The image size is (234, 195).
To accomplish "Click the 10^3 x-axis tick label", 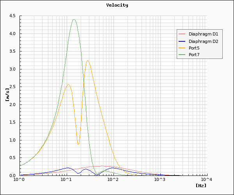I will point(160,179).
